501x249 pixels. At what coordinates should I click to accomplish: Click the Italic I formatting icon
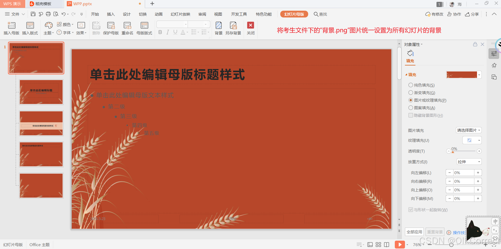pyautogui.click(x=168, y=32)
